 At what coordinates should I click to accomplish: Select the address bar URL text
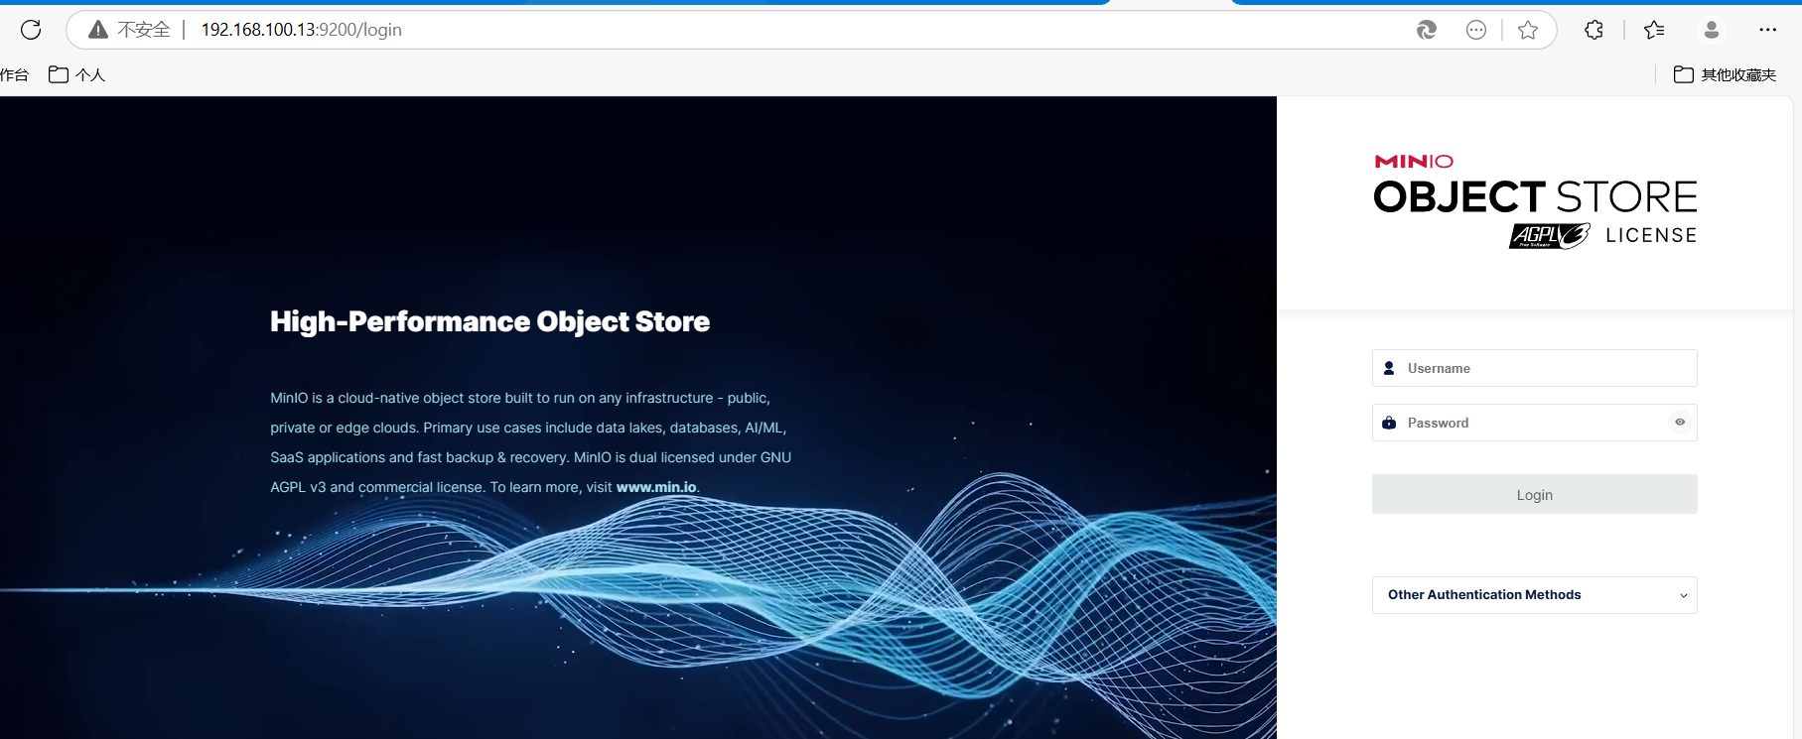[301, 30]
